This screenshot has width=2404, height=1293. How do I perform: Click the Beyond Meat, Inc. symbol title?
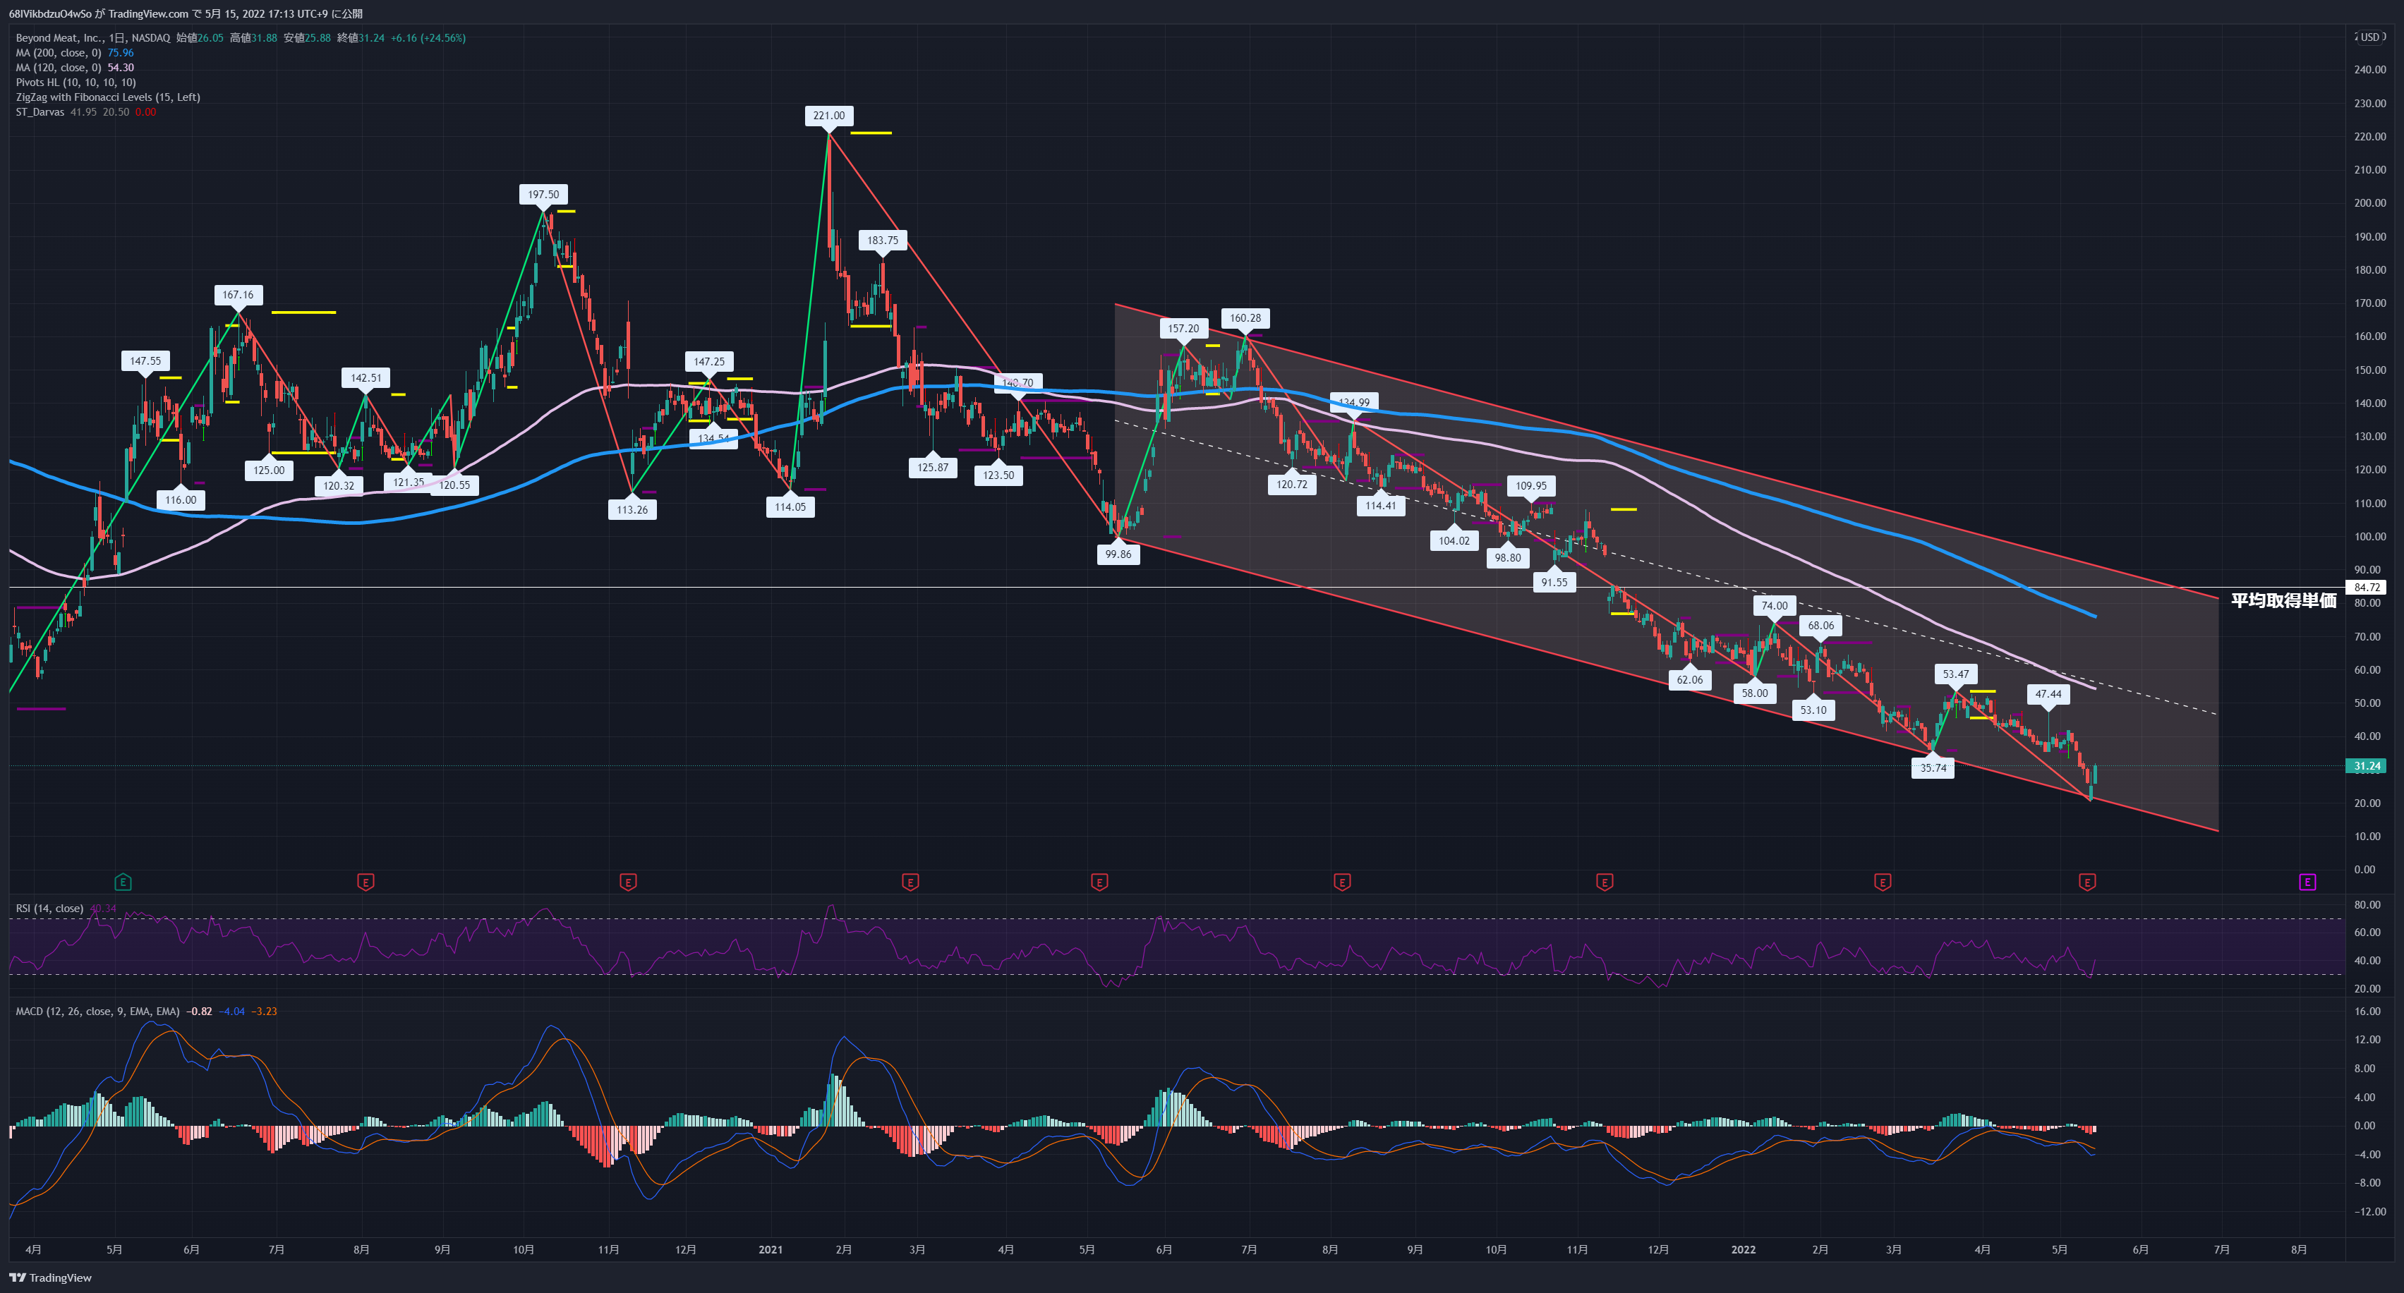tap(59, 38)
